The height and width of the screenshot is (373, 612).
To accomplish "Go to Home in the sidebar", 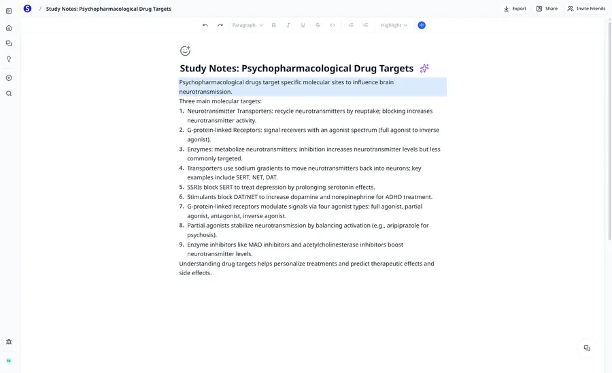I will click(x=9, y=28).
